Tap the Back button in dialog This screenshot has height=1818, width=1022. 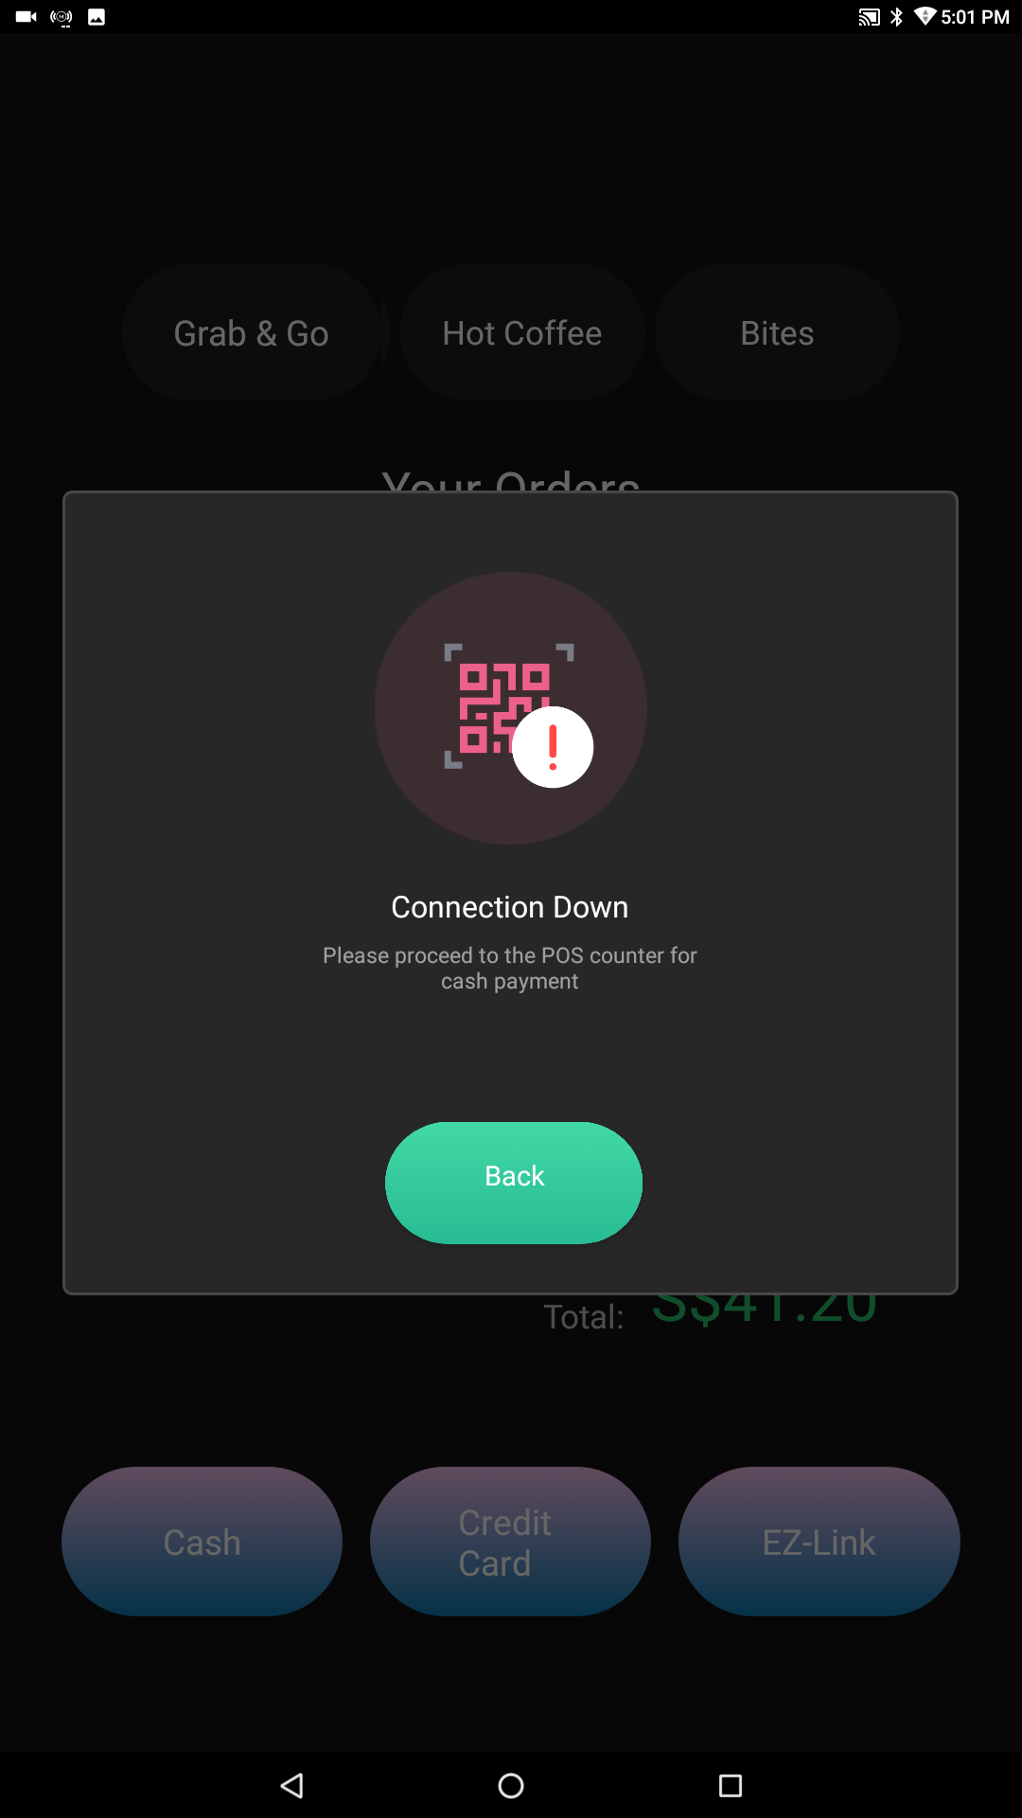[514, 1183]
